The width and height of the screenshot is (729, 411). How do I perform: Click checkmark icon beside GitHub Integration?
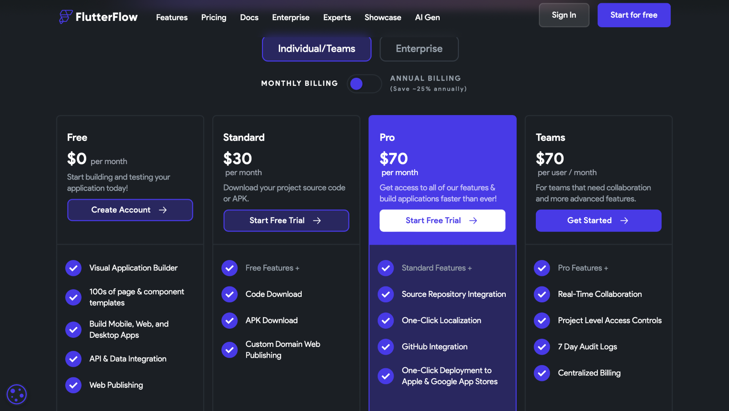point(386,347)
